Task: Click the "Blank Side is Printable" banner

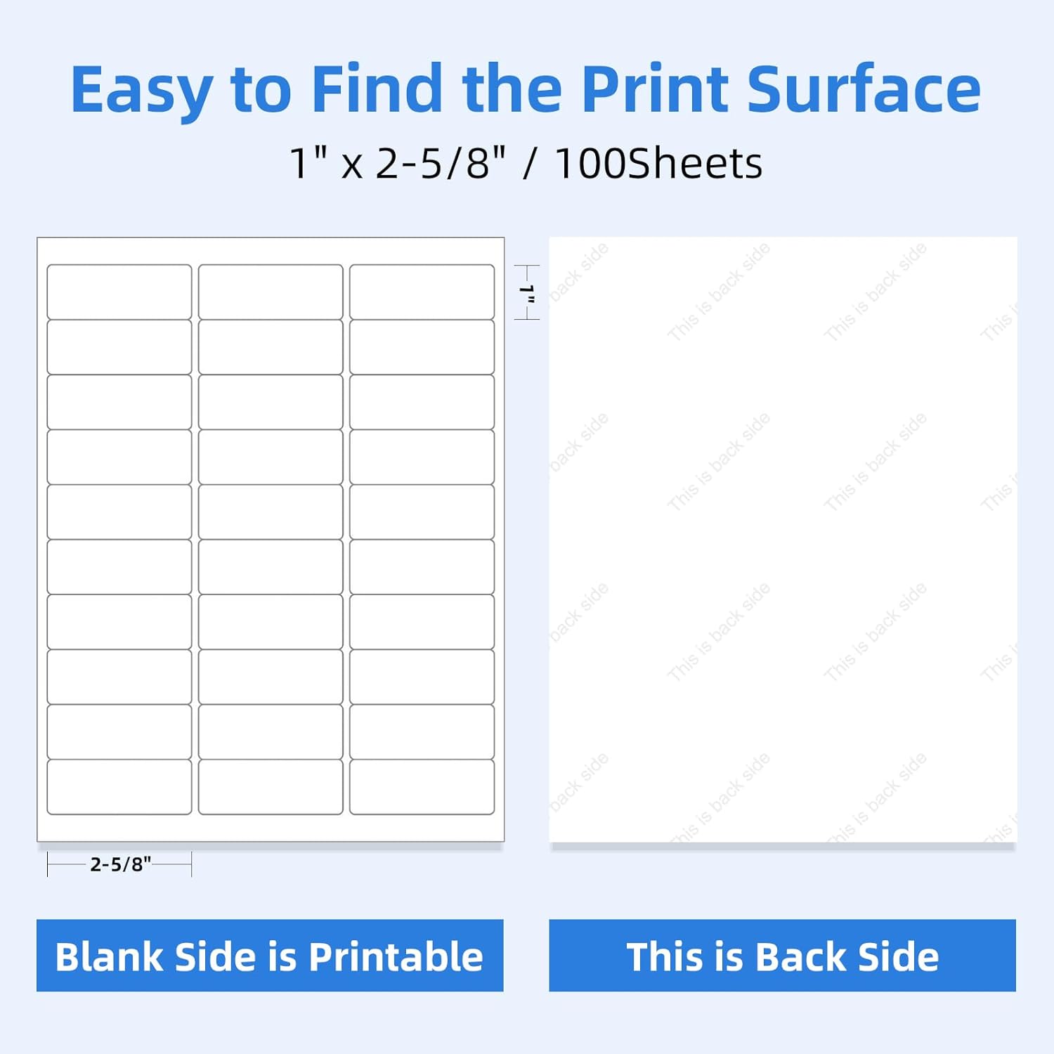Action: click(x=270, y=956)
